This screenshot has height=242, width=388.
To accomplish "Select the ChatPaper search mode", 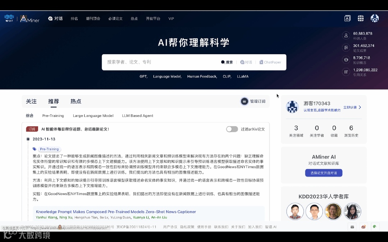I will (x=270, y=62).
